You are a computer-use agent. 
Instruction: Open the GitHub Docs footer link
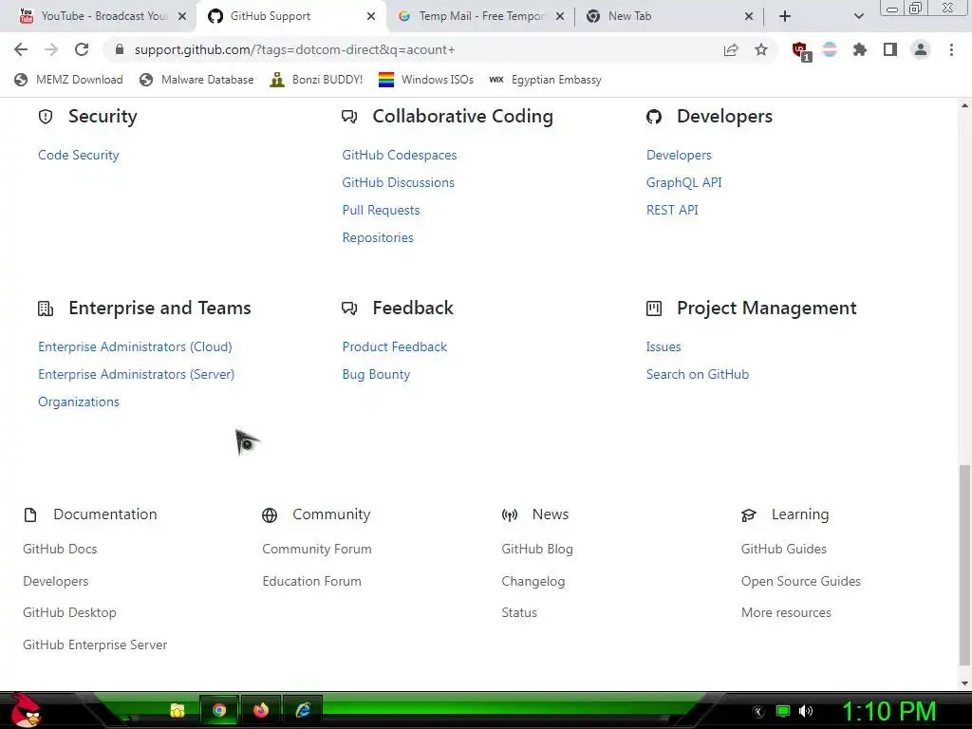pos(60,550)
